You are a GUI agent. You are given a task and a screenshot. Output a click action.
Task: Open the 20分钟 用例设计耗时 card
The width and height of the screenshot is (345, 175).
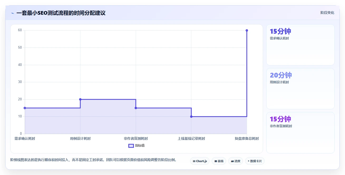(x=300, y=89)
